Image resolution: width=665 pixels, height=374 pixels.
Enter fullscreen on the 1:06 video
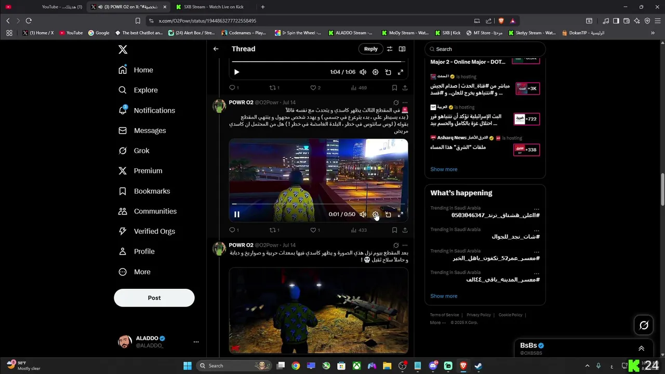401,72
